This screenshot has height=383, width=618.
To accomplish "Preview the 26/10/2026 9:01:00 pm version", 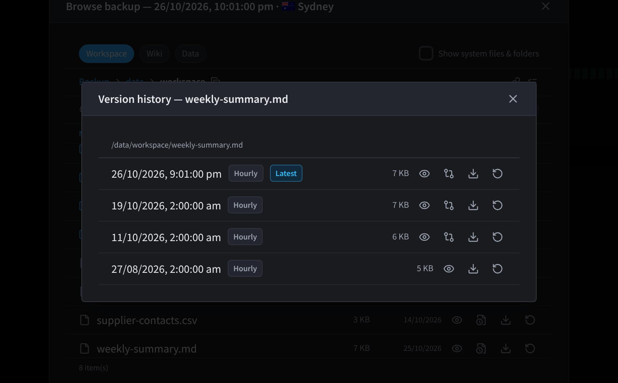I will pyautogui.click(x=424, y=174).
